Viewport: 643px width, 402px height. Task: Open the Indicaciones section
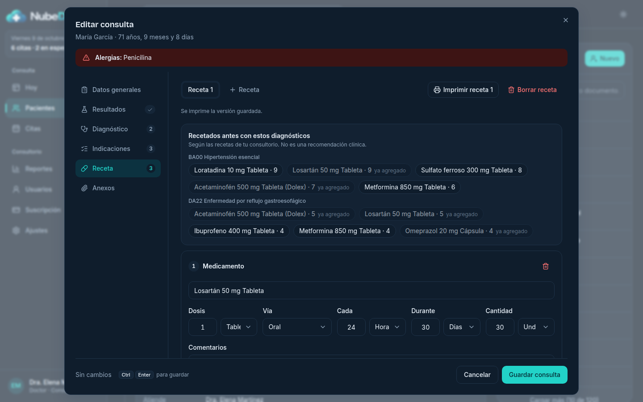click(118, 149)
